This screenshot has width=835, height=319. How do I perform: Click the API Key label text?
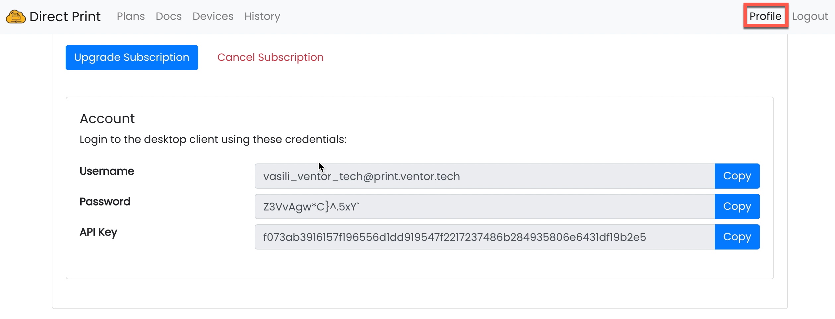pyautogui.click(x=98, y=232)
